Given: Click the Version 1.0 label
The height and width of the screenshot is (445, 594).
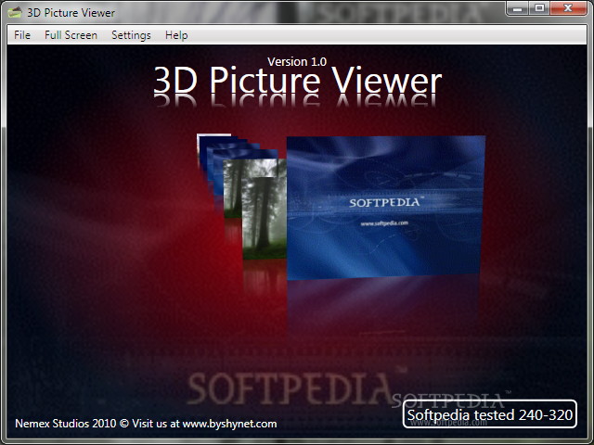Looking at the screenshot, I should click(297, 62).
